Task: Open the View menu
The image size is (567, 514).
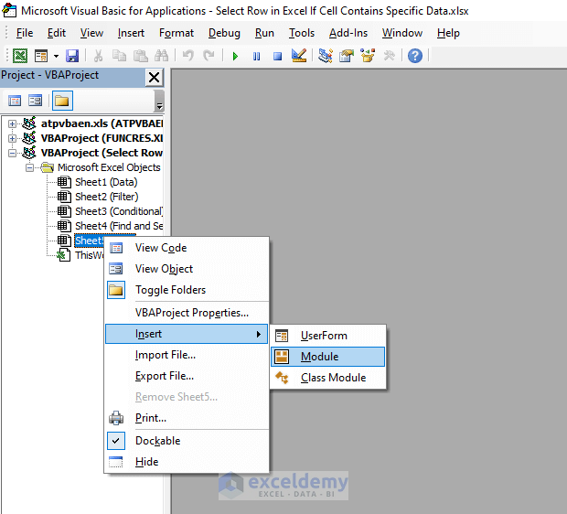Action: [x=91, y=33]
